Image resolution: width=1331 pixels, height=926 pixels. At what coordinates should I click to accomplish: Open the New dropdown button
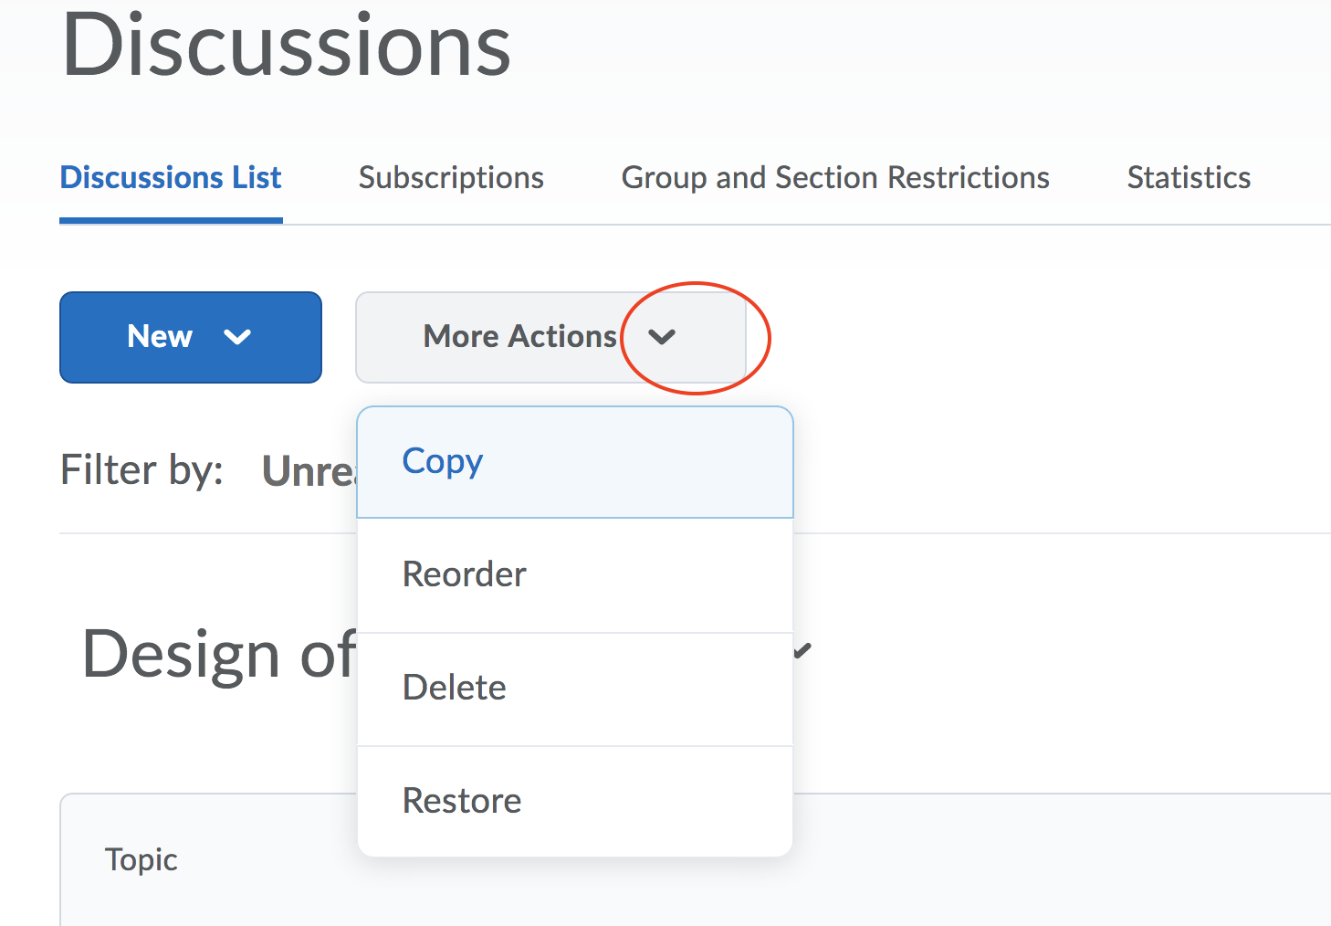click(190, 337)
